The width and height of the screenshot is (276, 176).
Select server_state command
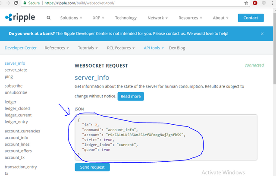(x=16, y=70)
